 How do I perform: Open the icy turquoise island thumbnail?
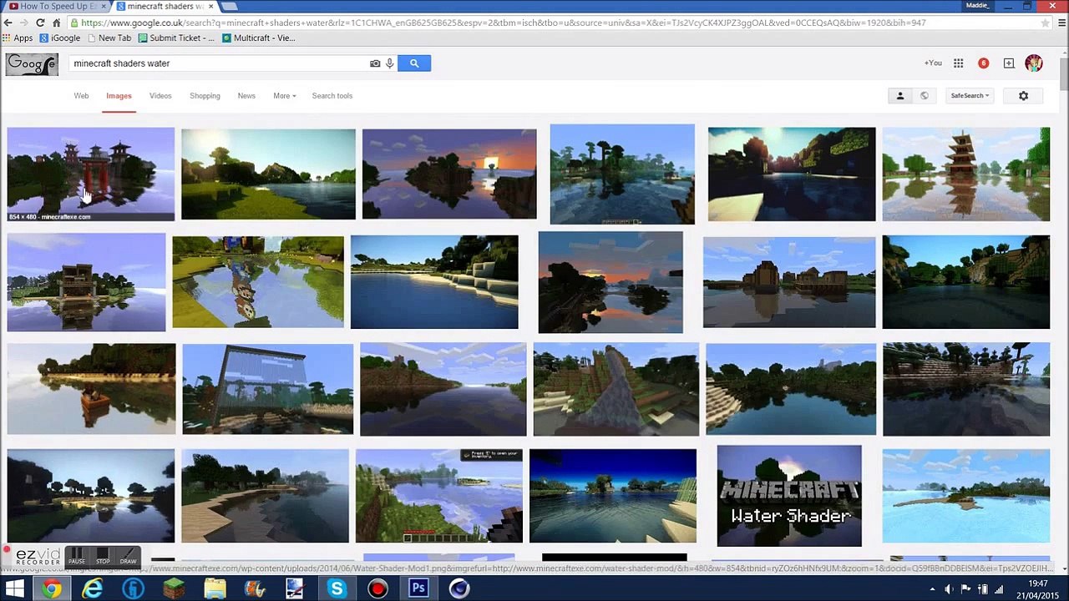[x=966, y=496]
